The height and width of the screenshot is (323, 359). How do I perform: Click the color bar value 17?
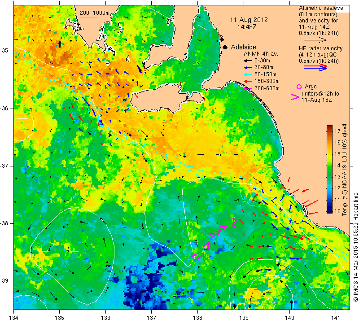(337, 131)
